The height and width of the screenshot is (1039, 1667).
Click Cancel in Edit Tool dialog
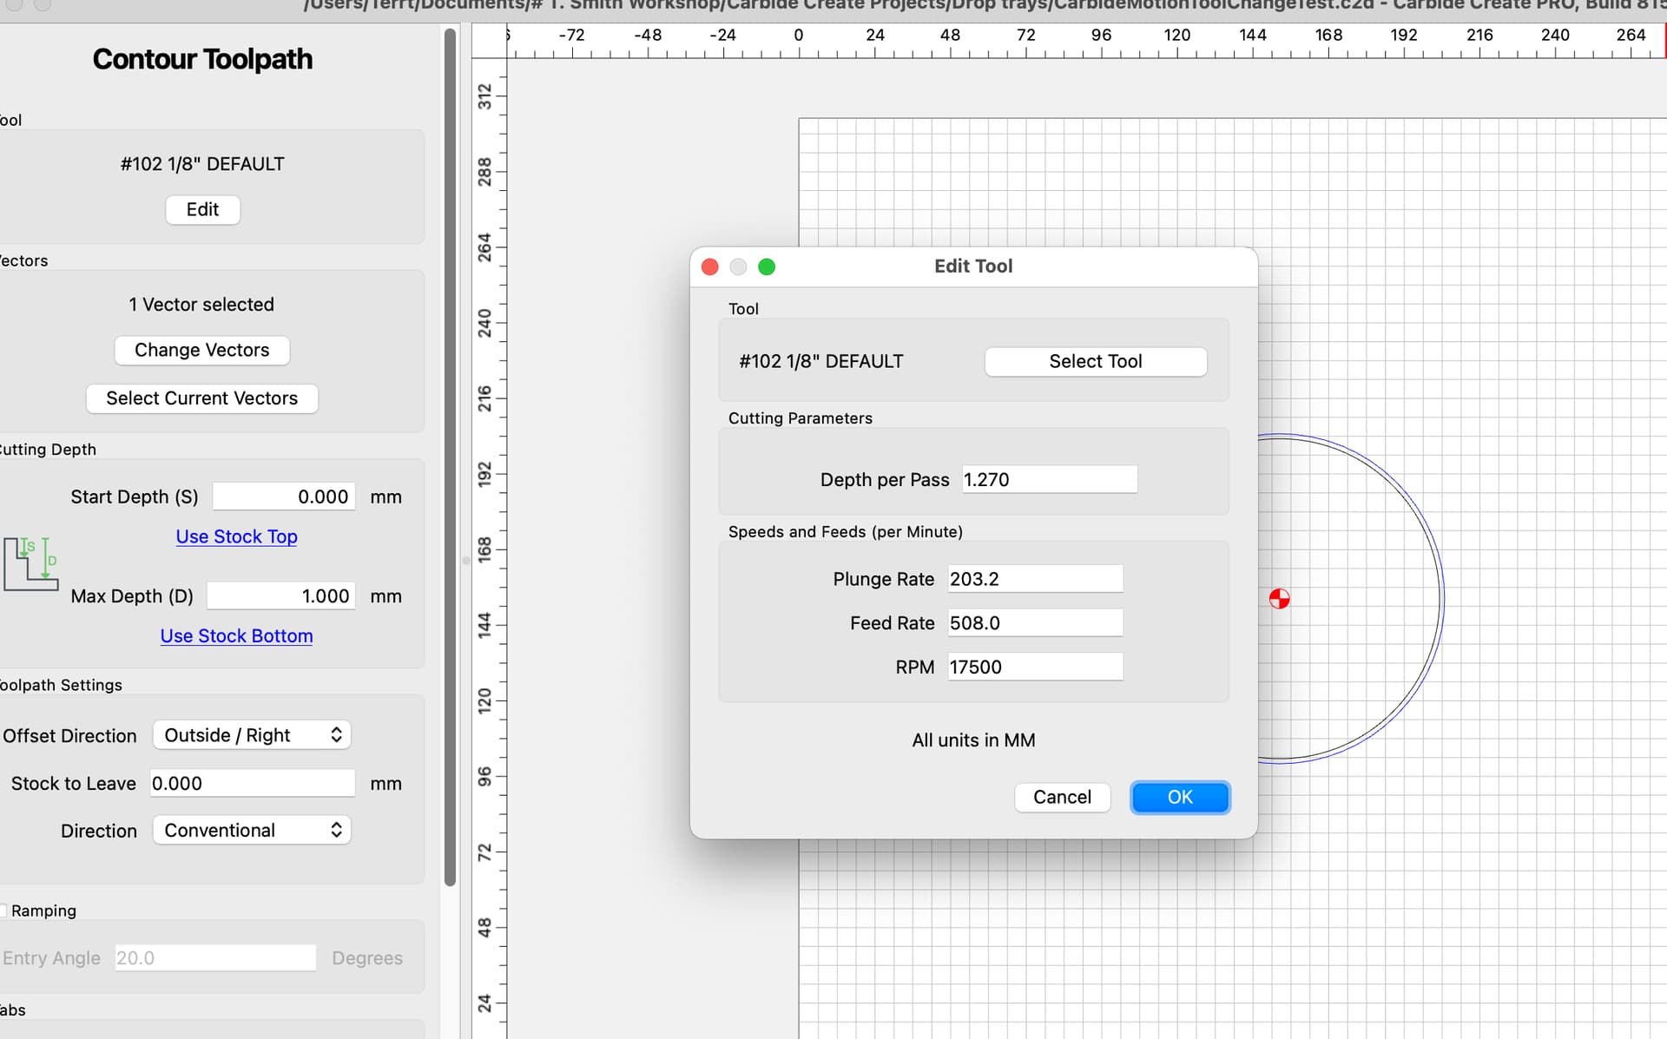click(x=1062, y=797)
